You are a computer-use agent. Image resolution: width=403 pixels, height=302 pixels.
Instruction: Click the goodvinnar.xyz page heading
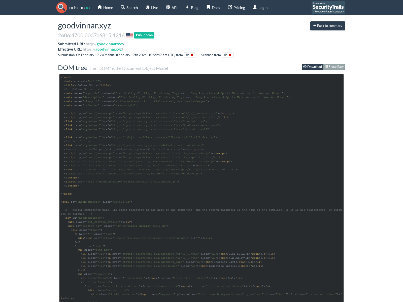click(x=84, y=26)
